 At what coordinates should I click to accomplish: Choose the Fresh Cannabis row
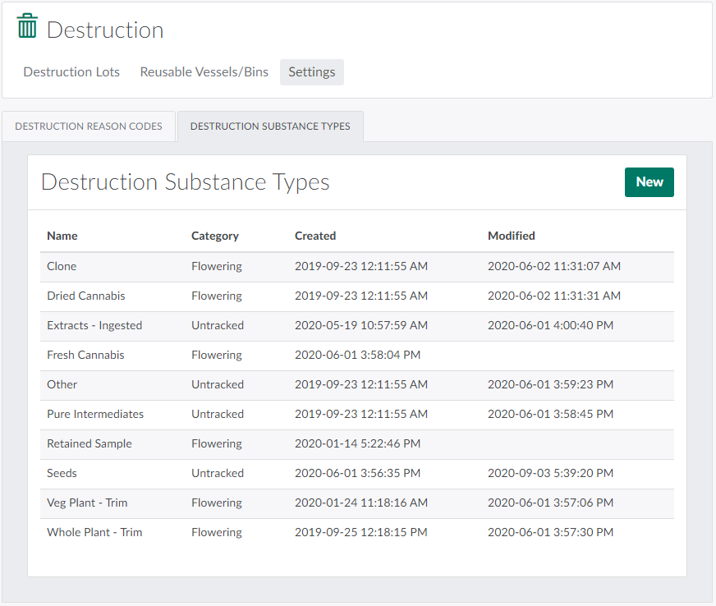pyautogui.click(x=85, y=356)
